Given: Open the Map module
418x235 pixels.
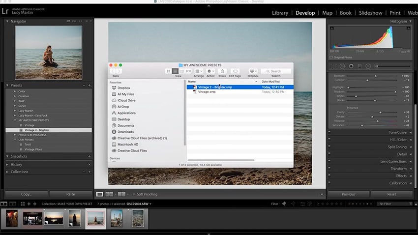Looking at the screenshot, I should [327, 13].
